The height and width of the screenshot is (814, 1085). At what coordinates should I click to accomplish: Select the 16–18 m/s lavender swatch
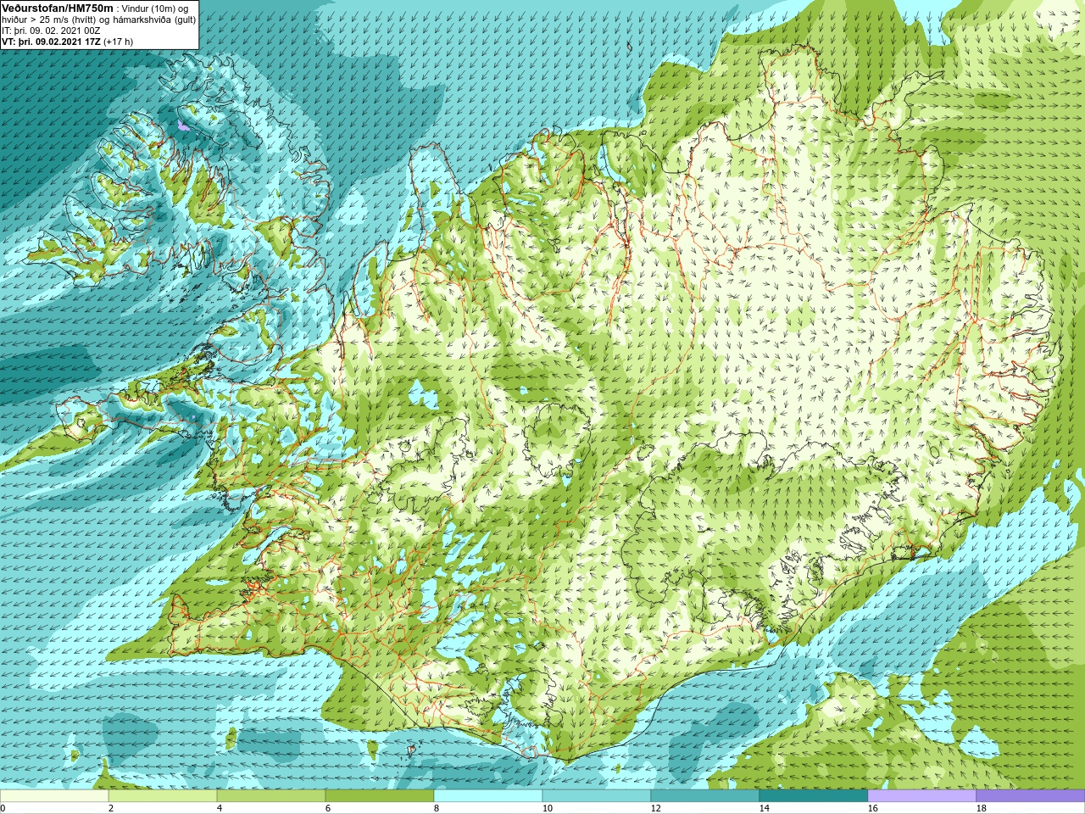point(922,796)
